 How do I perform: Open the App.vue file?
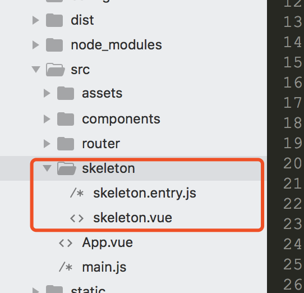[108, 242]
